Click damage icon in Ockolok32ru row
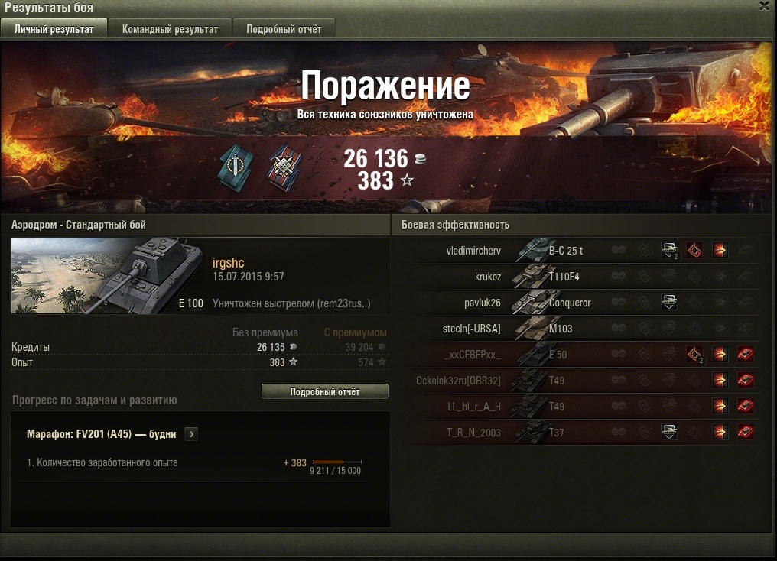This screenshot has width=777, height=561. point(720,381)
